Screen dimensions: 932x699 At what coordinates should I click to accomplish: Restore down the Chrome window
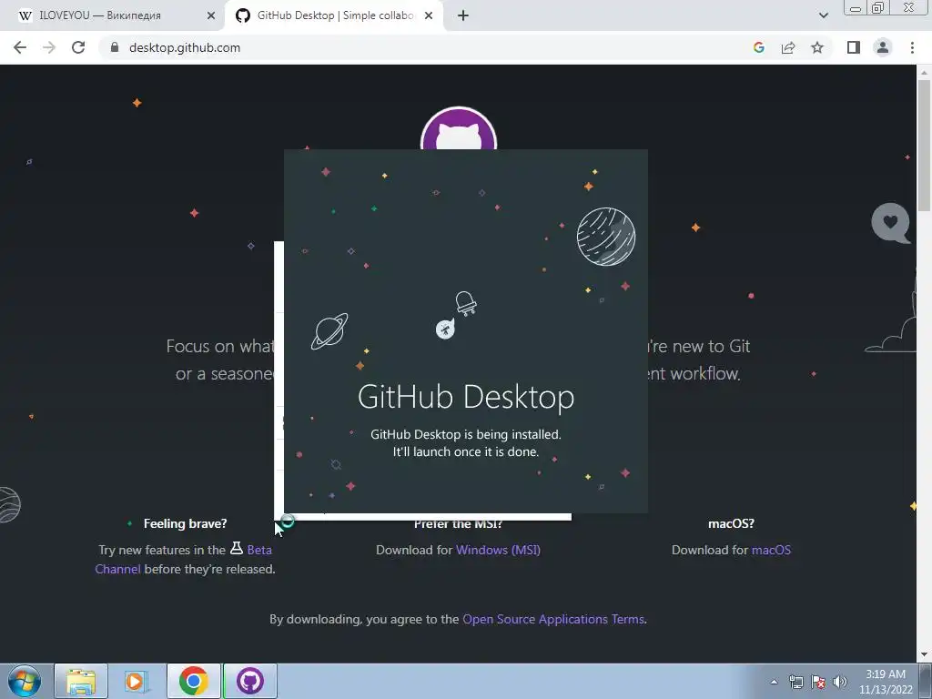(x=878, y=8)
